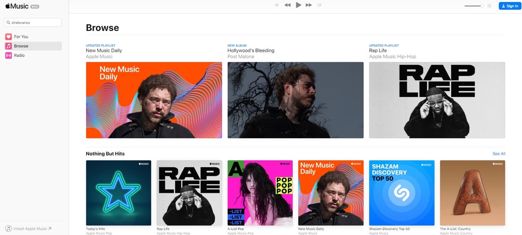Screen dimensions: 522x235
Task: Open the Rap Life cover in Nothing But Hits
Action: point(189,193)
